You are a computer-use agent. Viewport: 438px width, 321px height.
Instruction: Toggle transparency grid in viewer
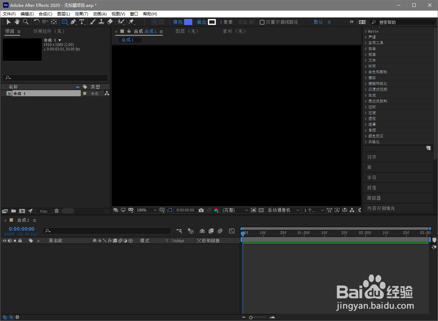tap(261, 210)
